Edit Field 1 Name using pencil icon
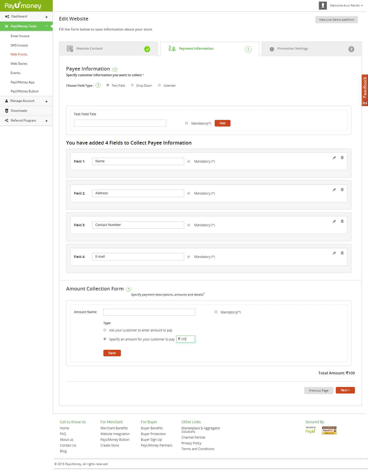The height and width of the screenshot is (473, 368). coord(334,158)
